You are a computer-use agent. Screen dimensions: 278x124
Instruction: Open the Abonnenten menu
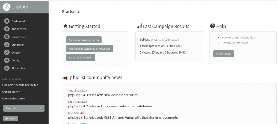point(19,29)
